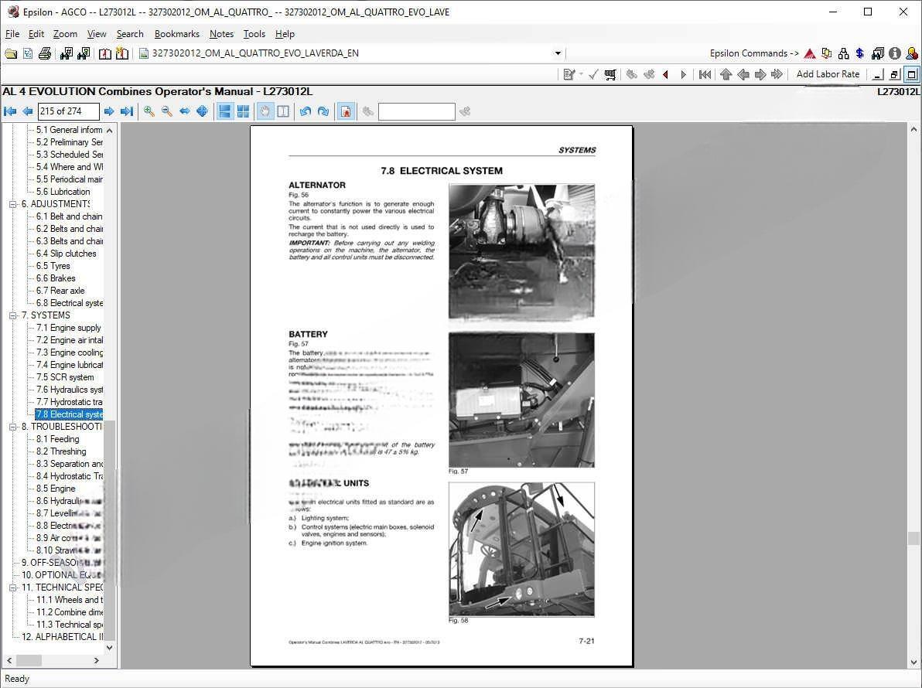Rotate the page counterclockwise

[x=306, y=111]
